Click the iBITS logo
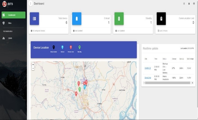The image size is (198, 120). click(x=4, y=4)
